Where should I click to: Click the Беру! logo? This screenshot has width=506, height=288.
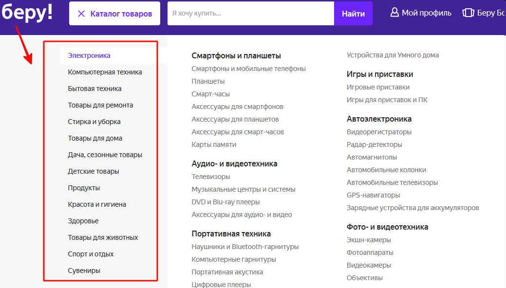point(27,12)
